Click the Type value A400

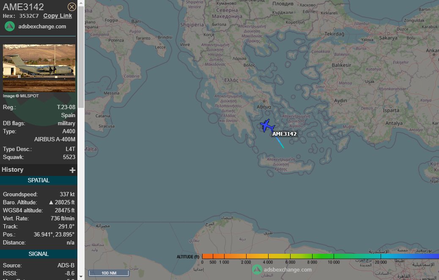(x=69, y=131)
